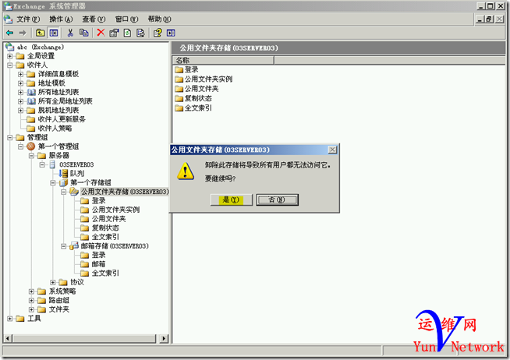Image resolution: width=510 pixels, height=360 pixels.
Task: Select 收件人策略 in the tree
Action: [55, 129]
